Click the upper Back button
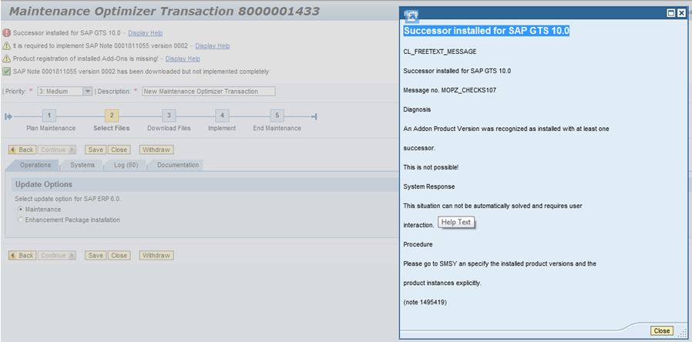Image resolution: width=692 pixels, height=342 pixels. pyautogui.click(x=22, y=149)
